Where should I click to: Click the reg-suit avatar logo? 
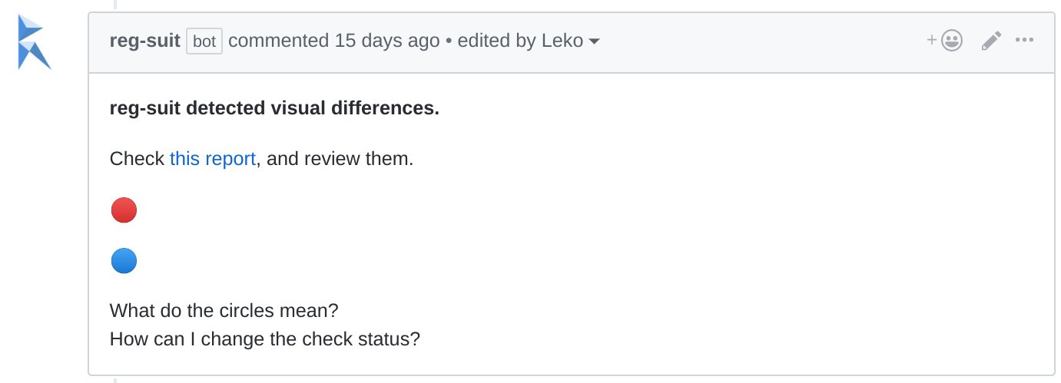(x=34, y=42)
